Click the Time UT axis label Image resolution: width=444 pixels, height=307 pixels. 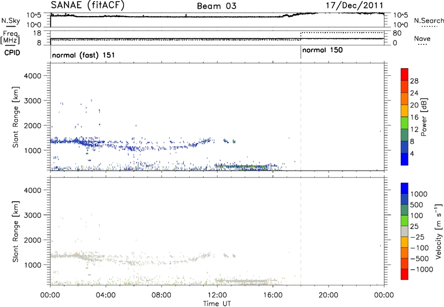click(217, 304)
